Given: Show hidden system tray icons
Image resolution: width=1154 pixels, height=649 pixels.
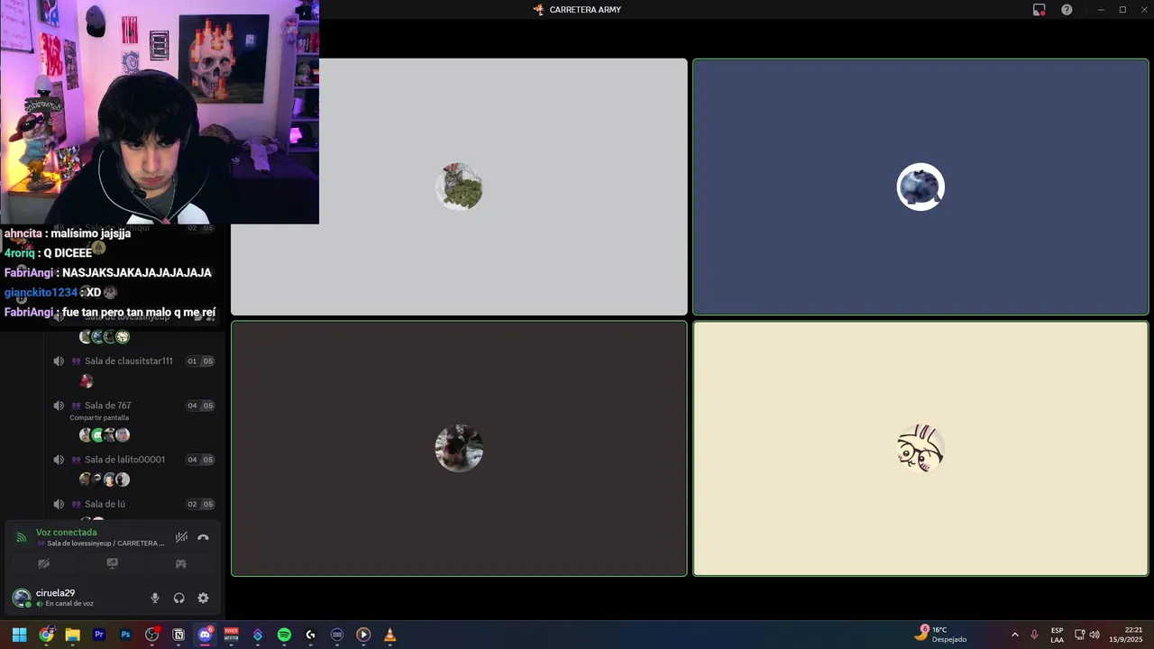Looking at the screenshot, I should pyautogui.click(x=1014, y=635).
